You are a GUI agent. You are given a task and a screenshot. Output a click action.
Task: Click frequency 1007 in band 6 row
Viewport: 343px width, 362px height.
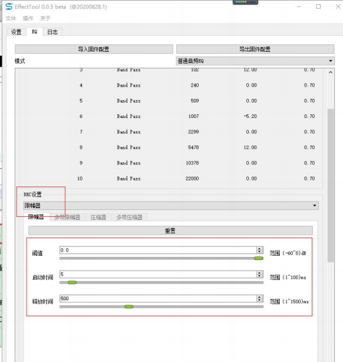[x=194, y=116]
